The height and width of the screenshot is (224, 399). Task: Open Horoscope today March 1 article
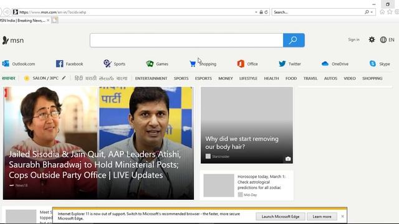[x=262, y=182]
